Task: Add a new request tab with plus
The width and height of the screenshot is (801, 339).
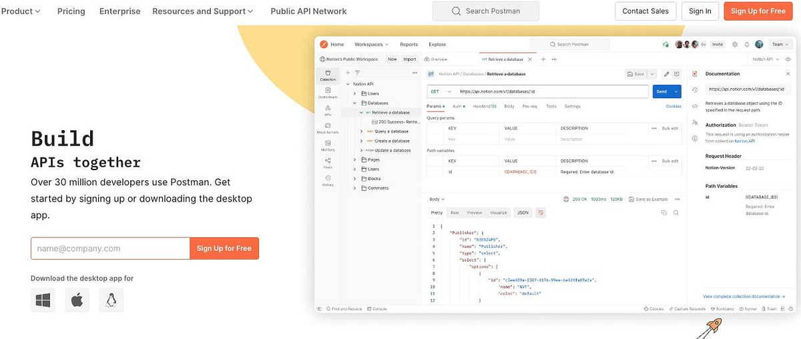Action: 543,59
